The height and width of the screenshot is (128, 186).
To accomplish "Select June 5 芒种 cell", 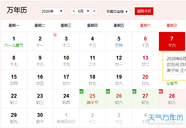I will click(x=119, y=41).
